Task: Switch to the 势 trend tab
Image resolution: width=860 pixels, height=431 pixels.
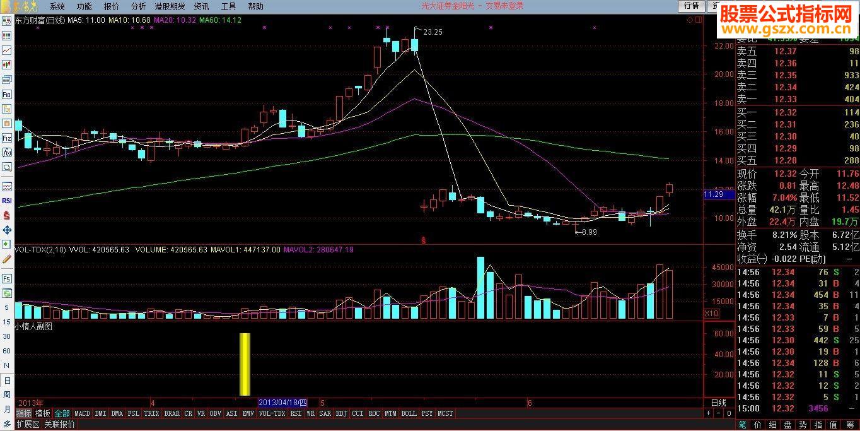Action: (x=803, y=425)
